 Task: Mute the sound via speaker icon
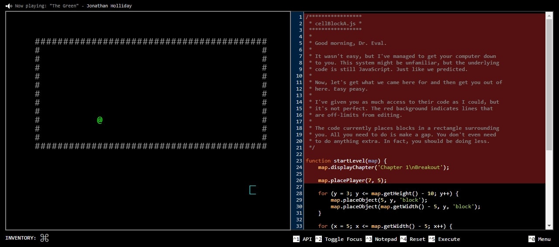pyautogui.click(x=8, y=6)
